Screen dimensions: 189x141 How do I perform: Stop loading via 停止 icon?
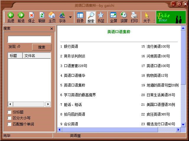[x=31, y=17]
